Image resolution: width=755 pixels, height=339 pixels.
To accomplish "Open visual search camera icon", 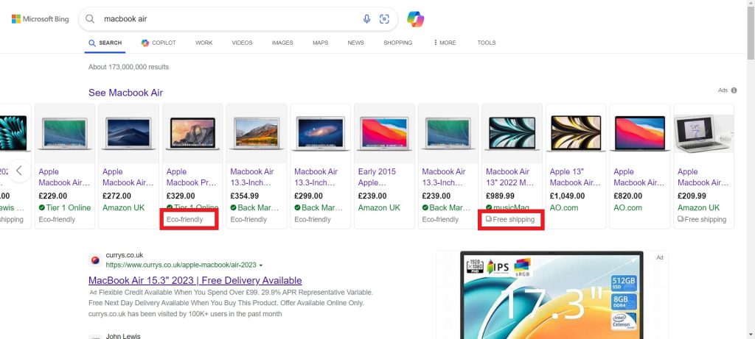I will tap(384, 18).
